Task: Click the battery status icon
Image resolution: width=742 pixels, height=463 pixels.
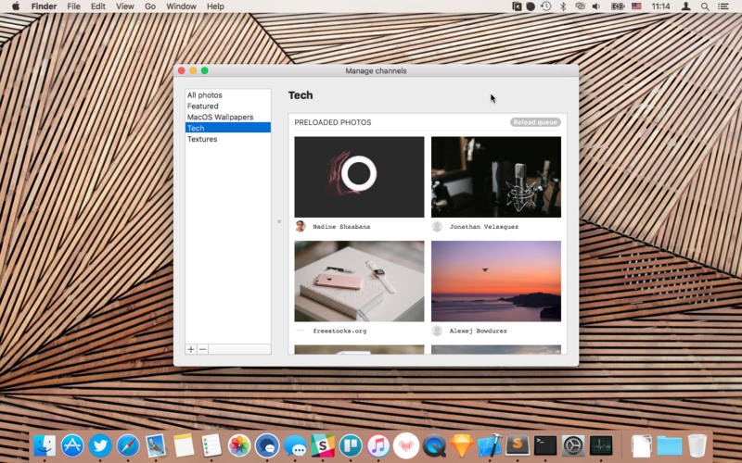Action: point(617,6)
